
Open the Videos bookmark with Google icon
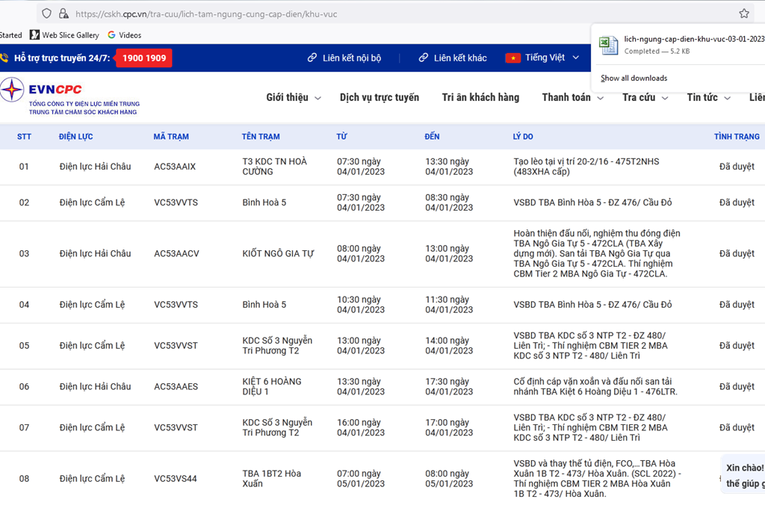tap(125, 35)
